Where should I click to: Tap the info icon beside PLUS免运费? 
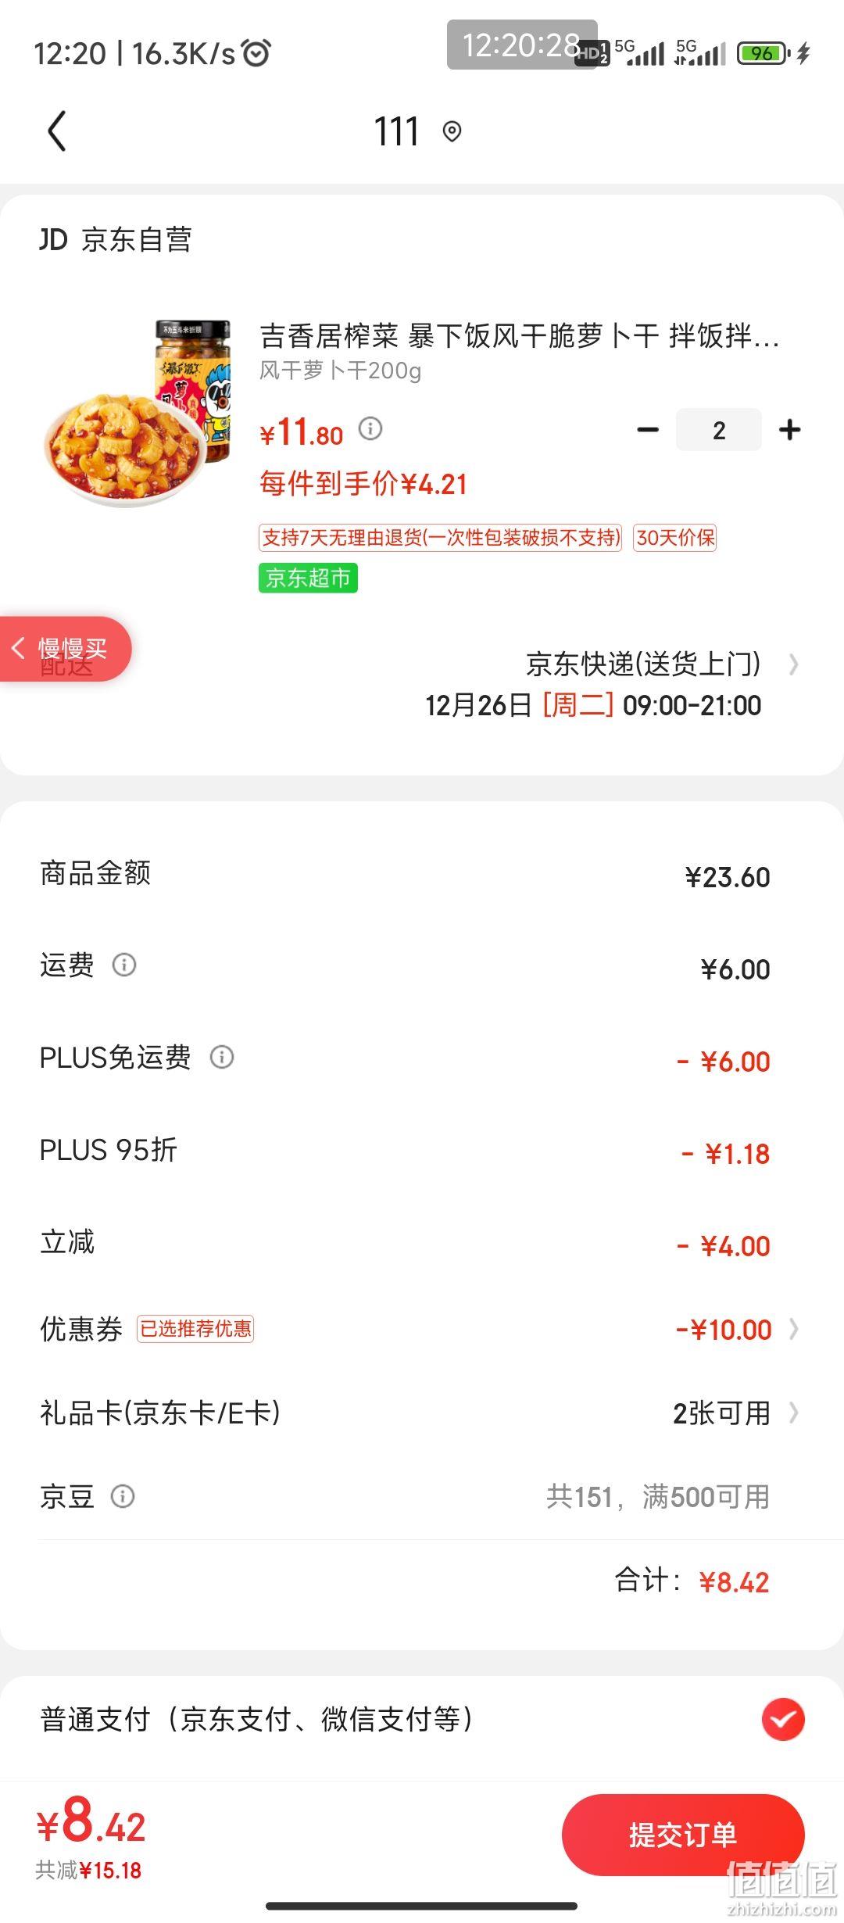click(x=222, y=1057)
